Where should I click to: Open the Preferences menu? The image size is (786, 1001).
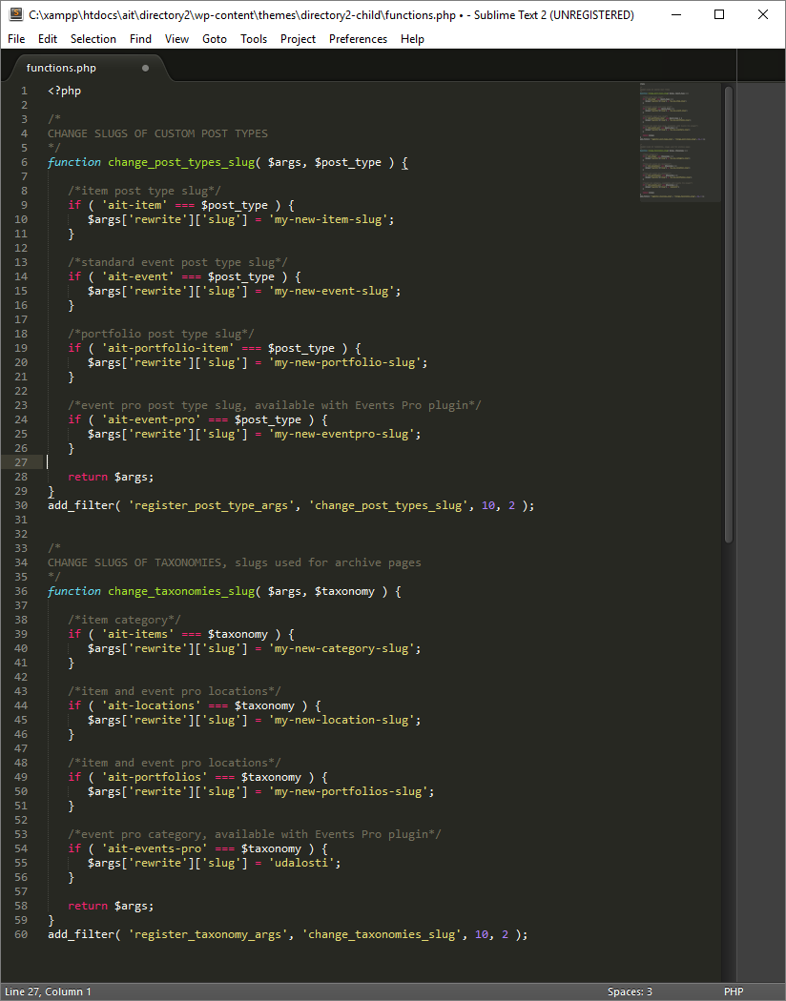coord(359,39)
